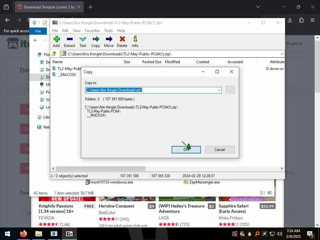Viewport: 320px width, 240px height.
Task: Open the File menu in 7-Zip
Action: (x=55, y=31)
